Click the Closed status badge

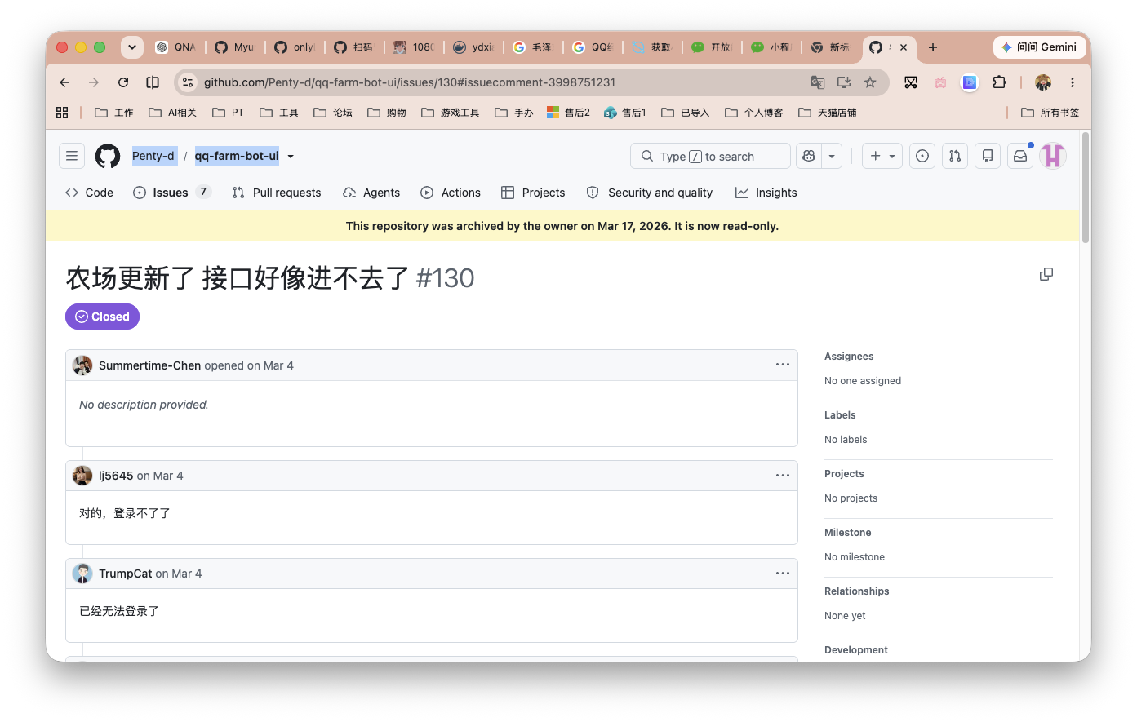point(102,317)
